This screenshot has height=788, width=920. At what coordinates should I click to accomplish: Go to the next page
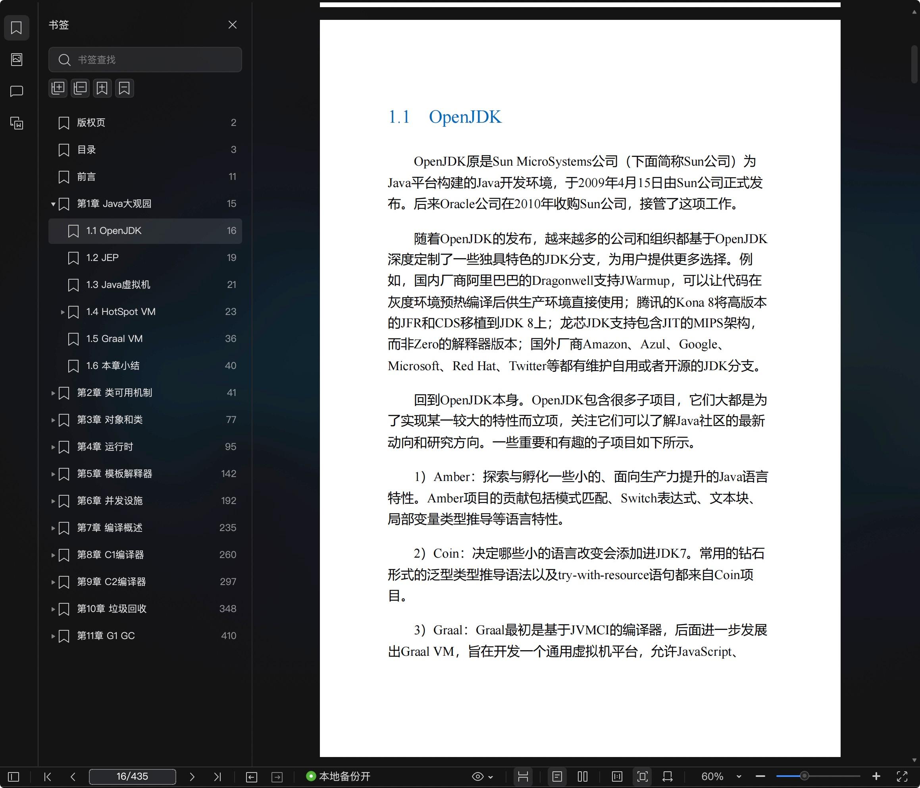click(x=192, y=776)
